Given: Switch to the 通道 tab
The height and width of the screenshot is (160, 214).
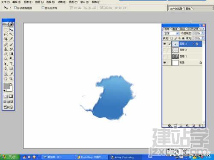Looking at the screenshot, I should [175, 29].
